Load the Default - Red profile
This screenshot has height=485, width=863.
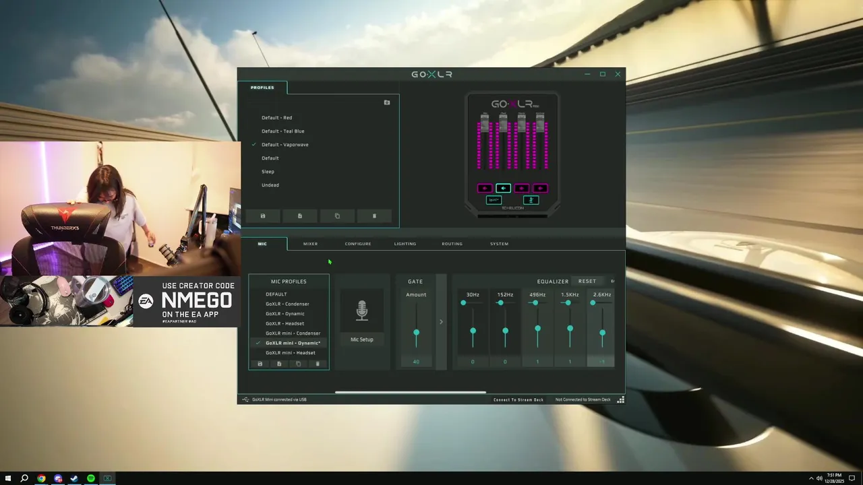276,118
